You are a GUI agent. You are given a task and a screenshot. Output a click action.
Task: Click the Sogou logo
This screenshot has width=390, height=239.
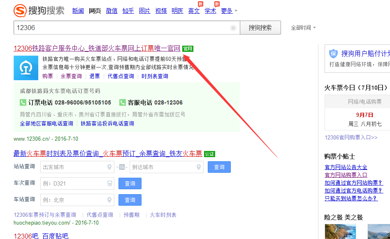[x=39, y=10]
